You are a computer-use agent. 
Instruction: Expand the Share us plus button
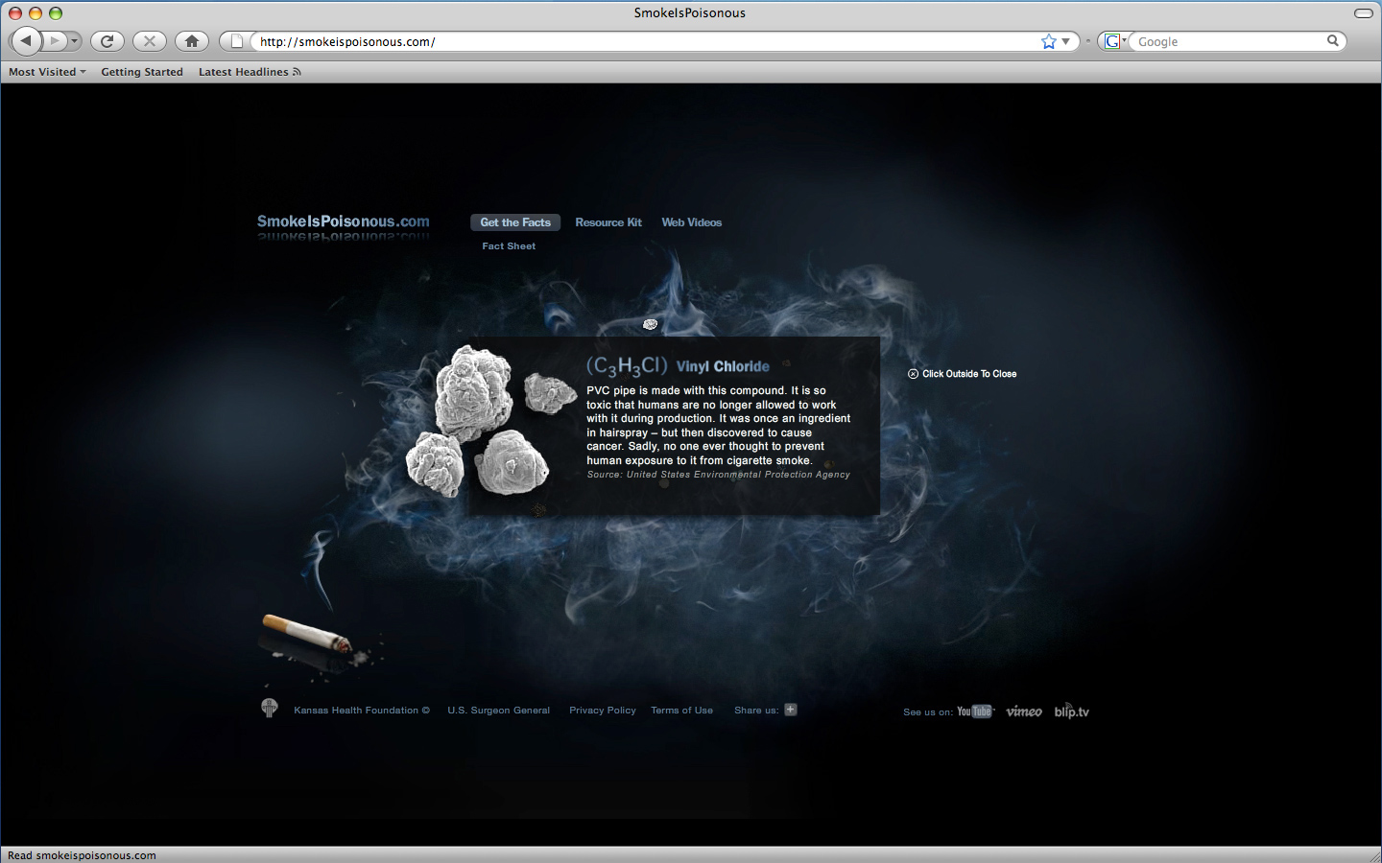pyautogui.click(x=791, y=710)
